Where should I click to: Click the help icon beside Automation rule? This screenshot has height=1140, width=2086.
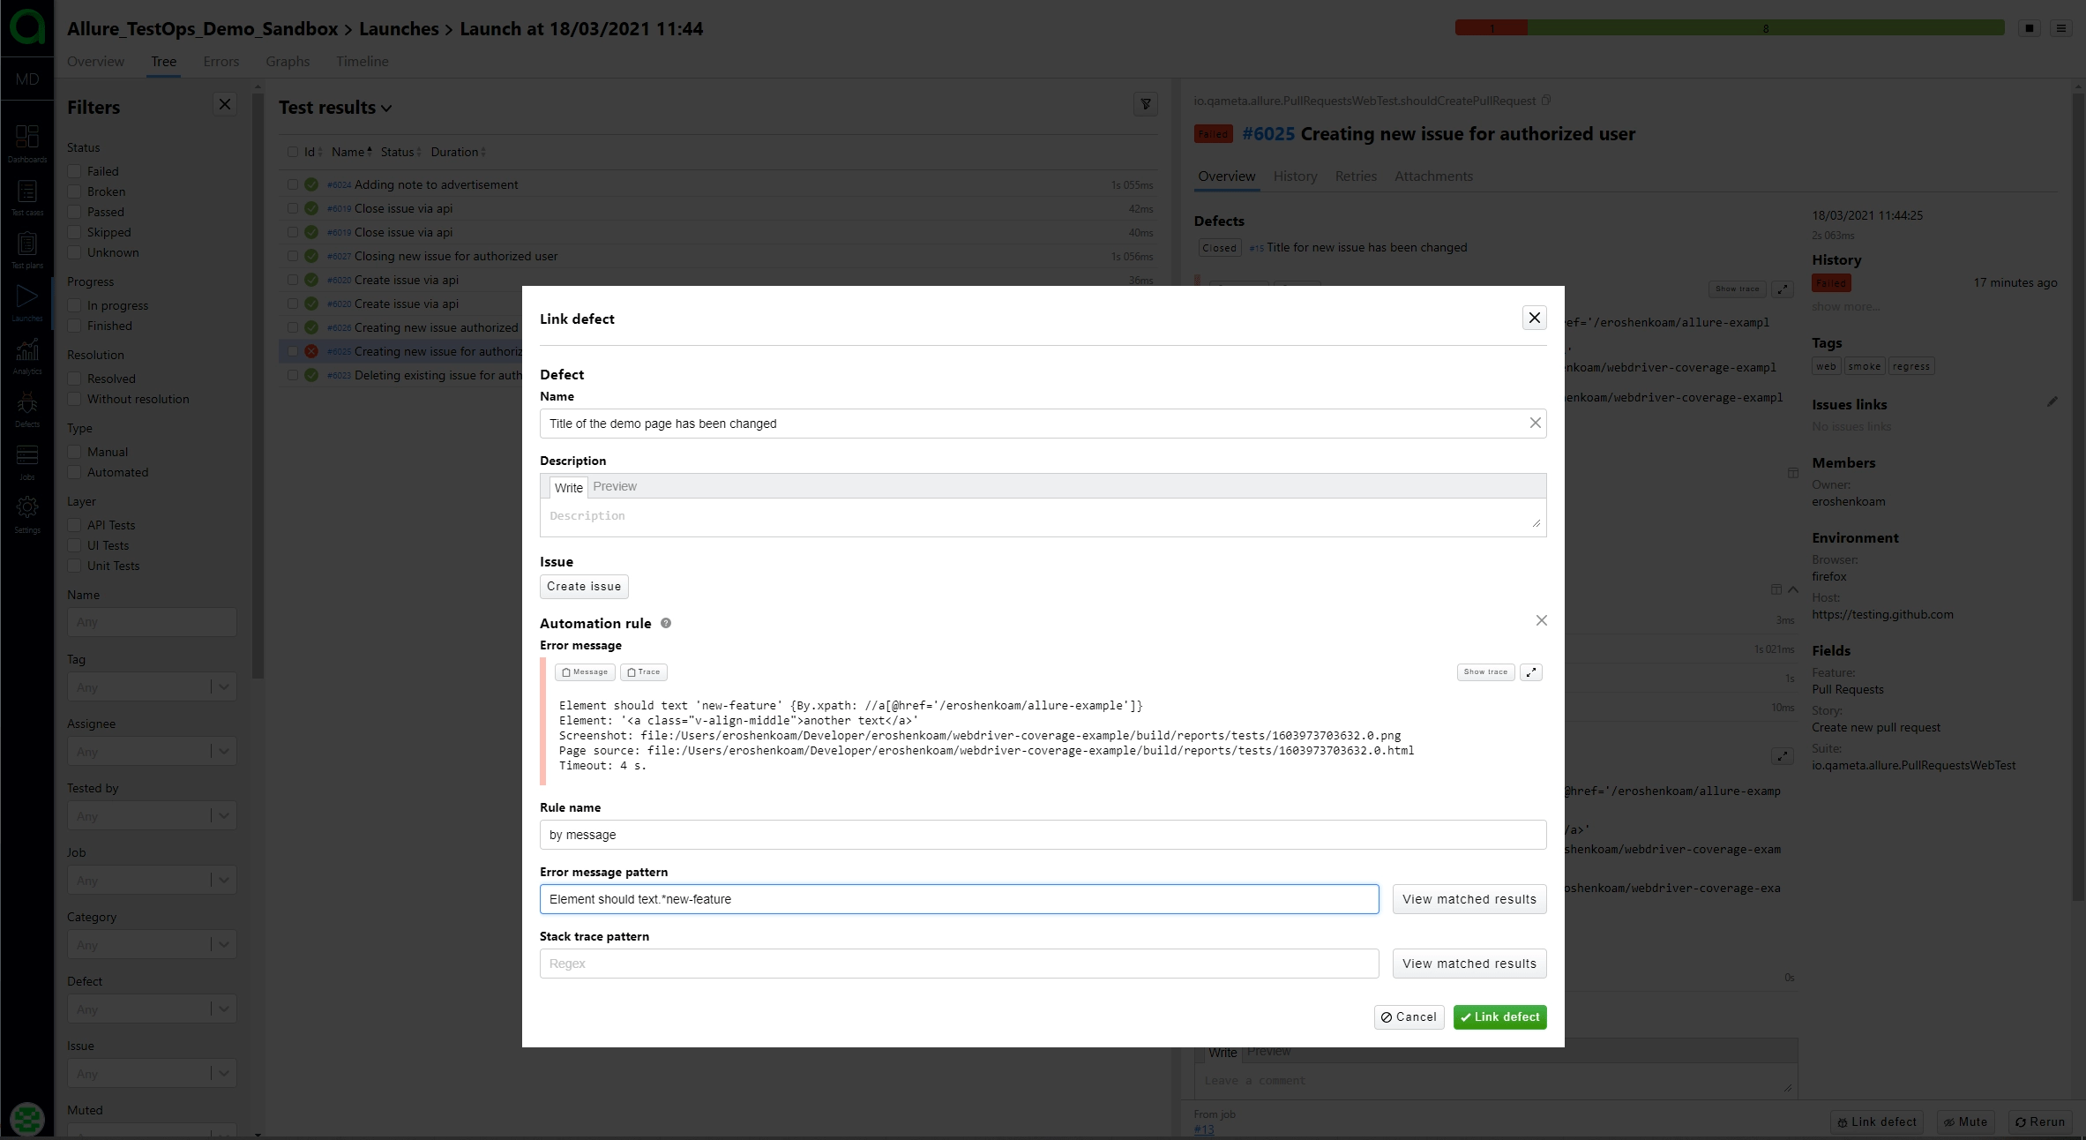(666, 623)
